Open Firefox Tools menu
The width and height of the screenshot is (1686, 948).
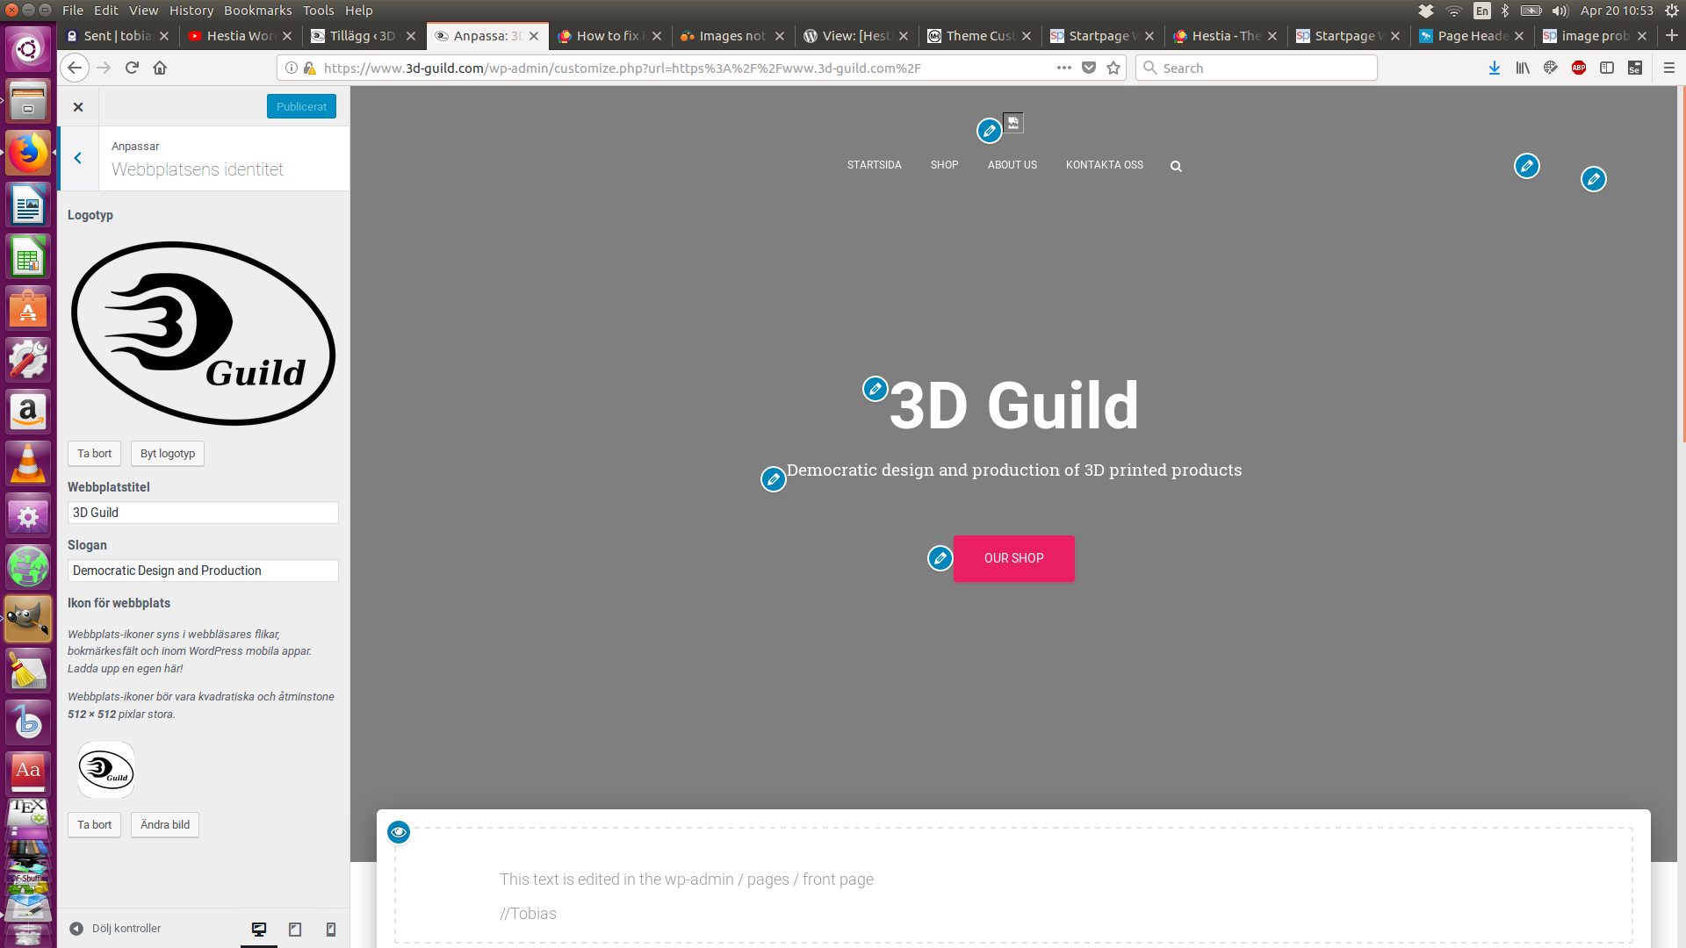319,11
